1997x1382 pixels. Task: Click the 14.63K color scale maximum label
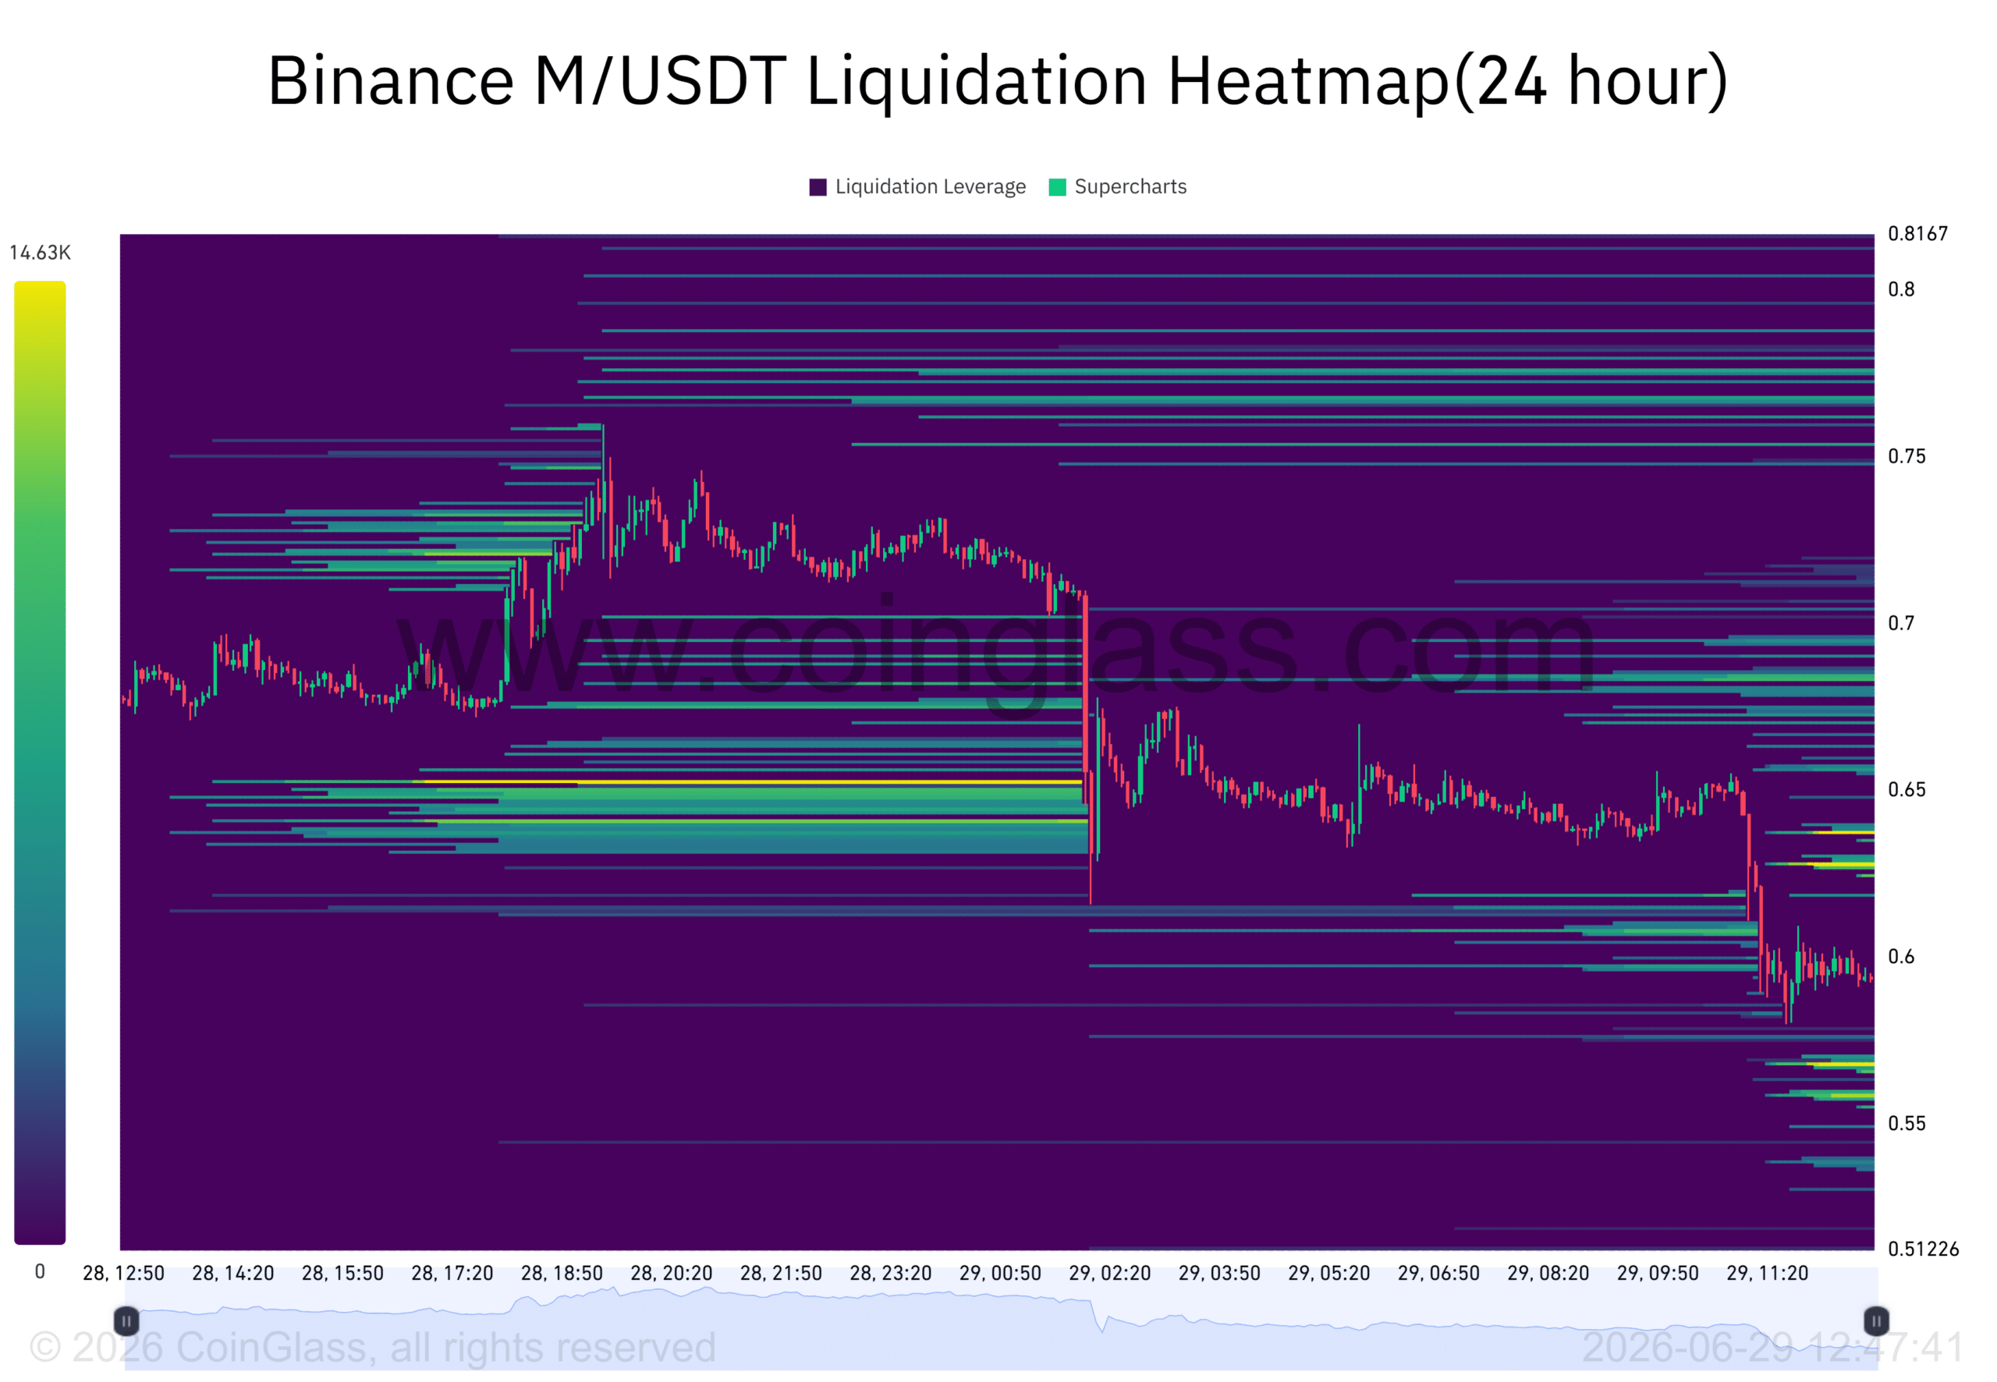pyautogui.click(x=40, y=253)
